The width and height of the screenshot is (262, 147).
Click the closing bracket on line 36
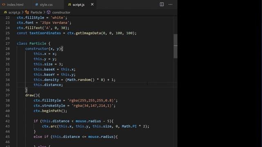pos(26,90)
